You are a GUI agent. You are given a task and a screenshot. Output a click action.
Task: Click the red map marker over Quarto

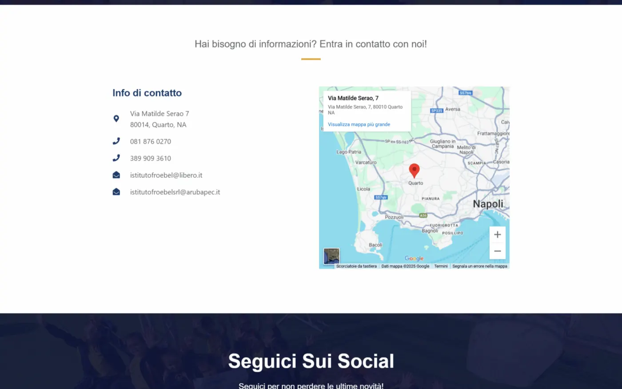coord(414,171)
